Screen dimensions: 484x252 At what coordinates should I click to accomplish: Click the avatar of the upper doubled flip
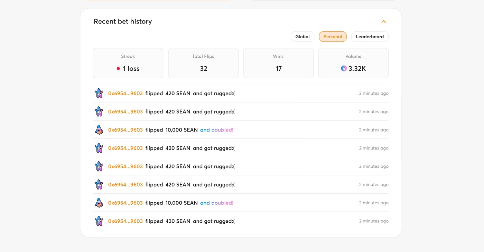point(99,130)
